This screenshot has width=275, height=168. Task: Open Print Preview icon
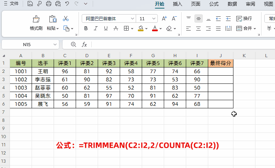pyautogui.click(x=58, y=4)
